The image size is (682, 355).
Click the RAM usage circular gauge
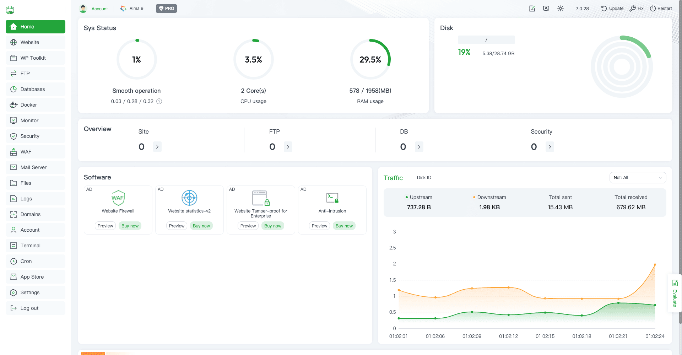[370, 59]
